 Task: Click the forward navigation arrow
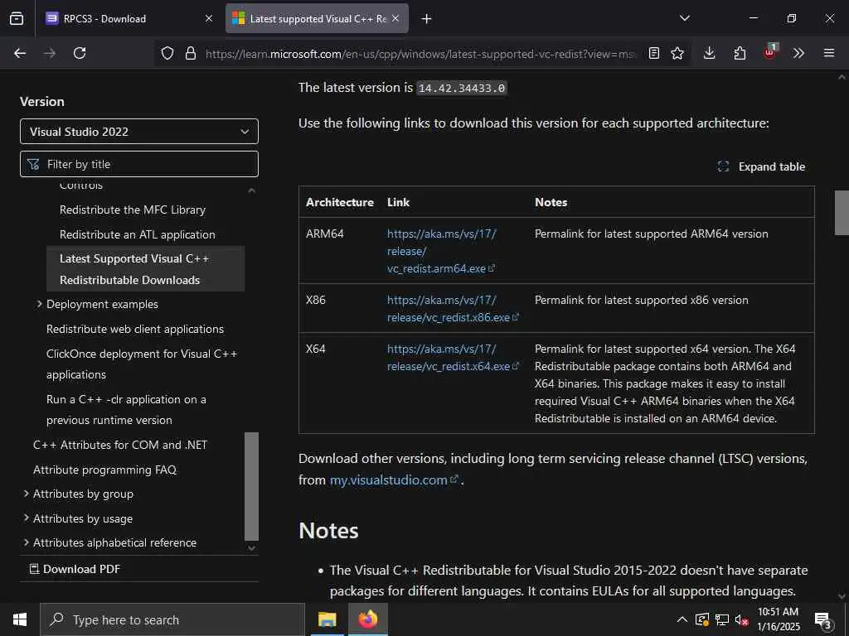coord(50,53)
